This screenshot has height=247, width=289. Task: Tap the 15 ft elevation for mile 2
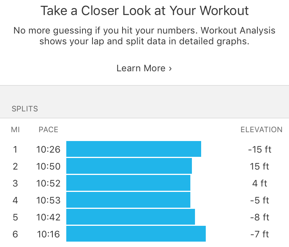tap(259, 166)
